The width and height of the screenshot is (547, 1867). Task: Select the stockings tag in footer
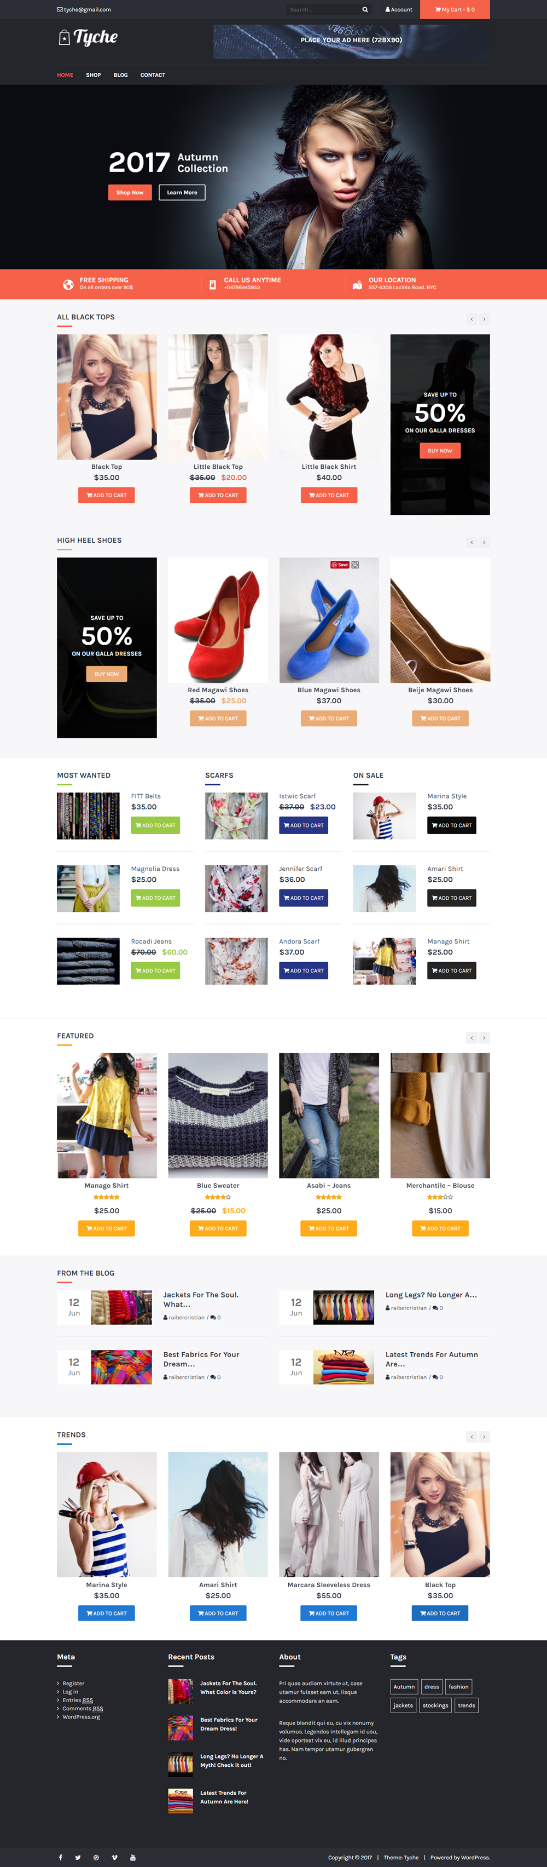(x=435, y=1705)
